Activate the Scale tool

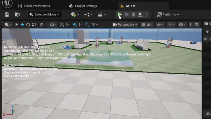pos(34,25)
